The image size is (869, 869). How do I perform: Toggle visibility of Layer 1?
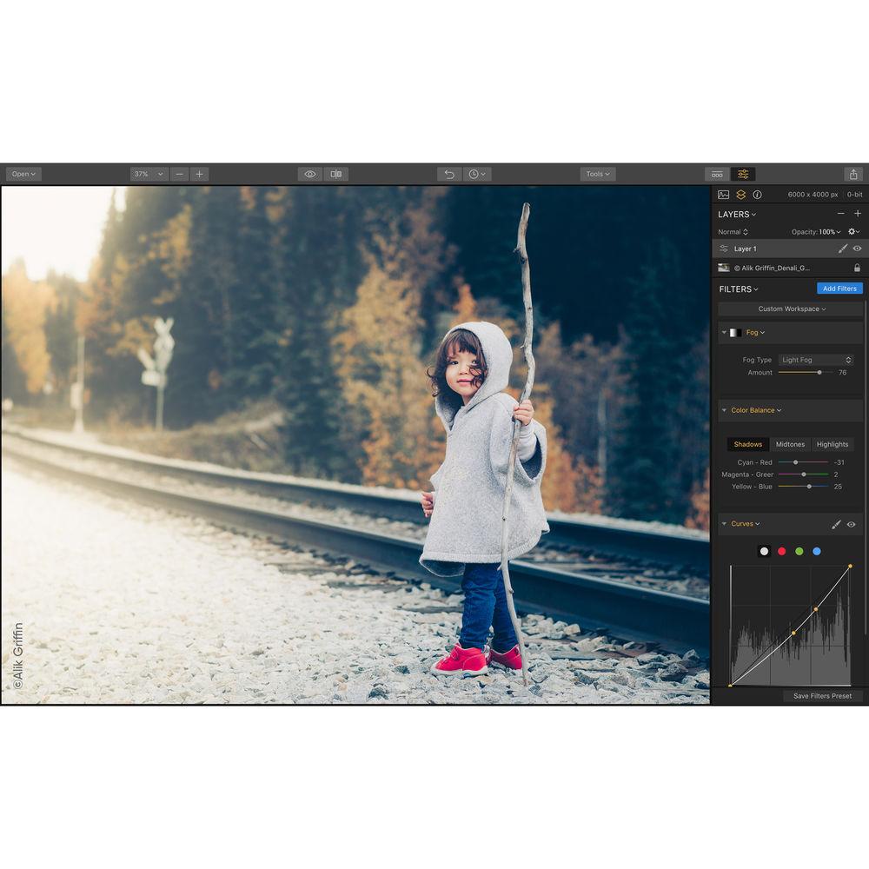coord(859,249)
